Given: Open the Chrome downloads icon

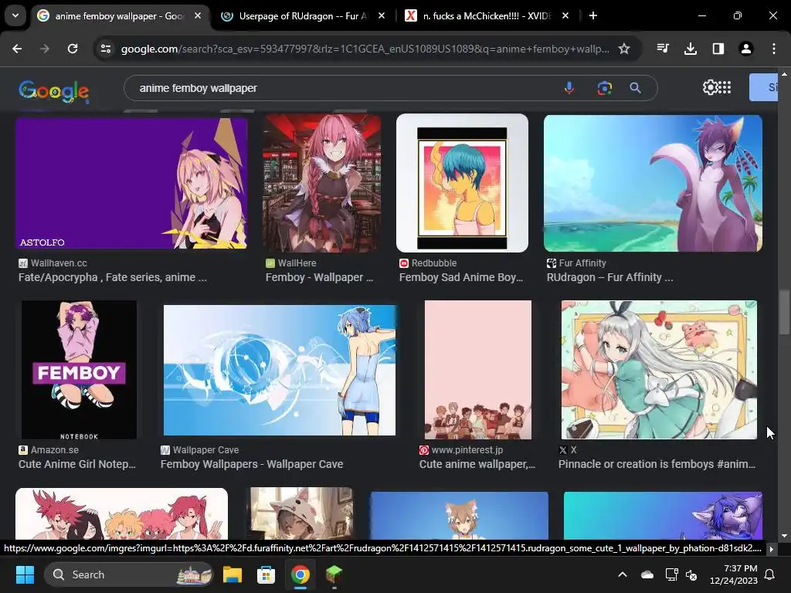Looking at the screenshot, I should 690,49.
